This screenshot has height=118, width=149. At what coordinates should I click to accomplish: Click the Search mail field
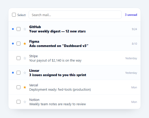tap(75, 15)
